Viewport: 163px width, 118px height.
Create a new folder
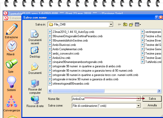point(131,24)
